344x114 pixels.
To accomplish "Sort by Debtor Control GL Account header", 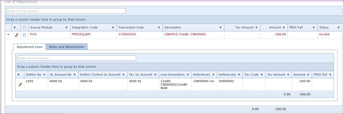I will click(100, 75).
